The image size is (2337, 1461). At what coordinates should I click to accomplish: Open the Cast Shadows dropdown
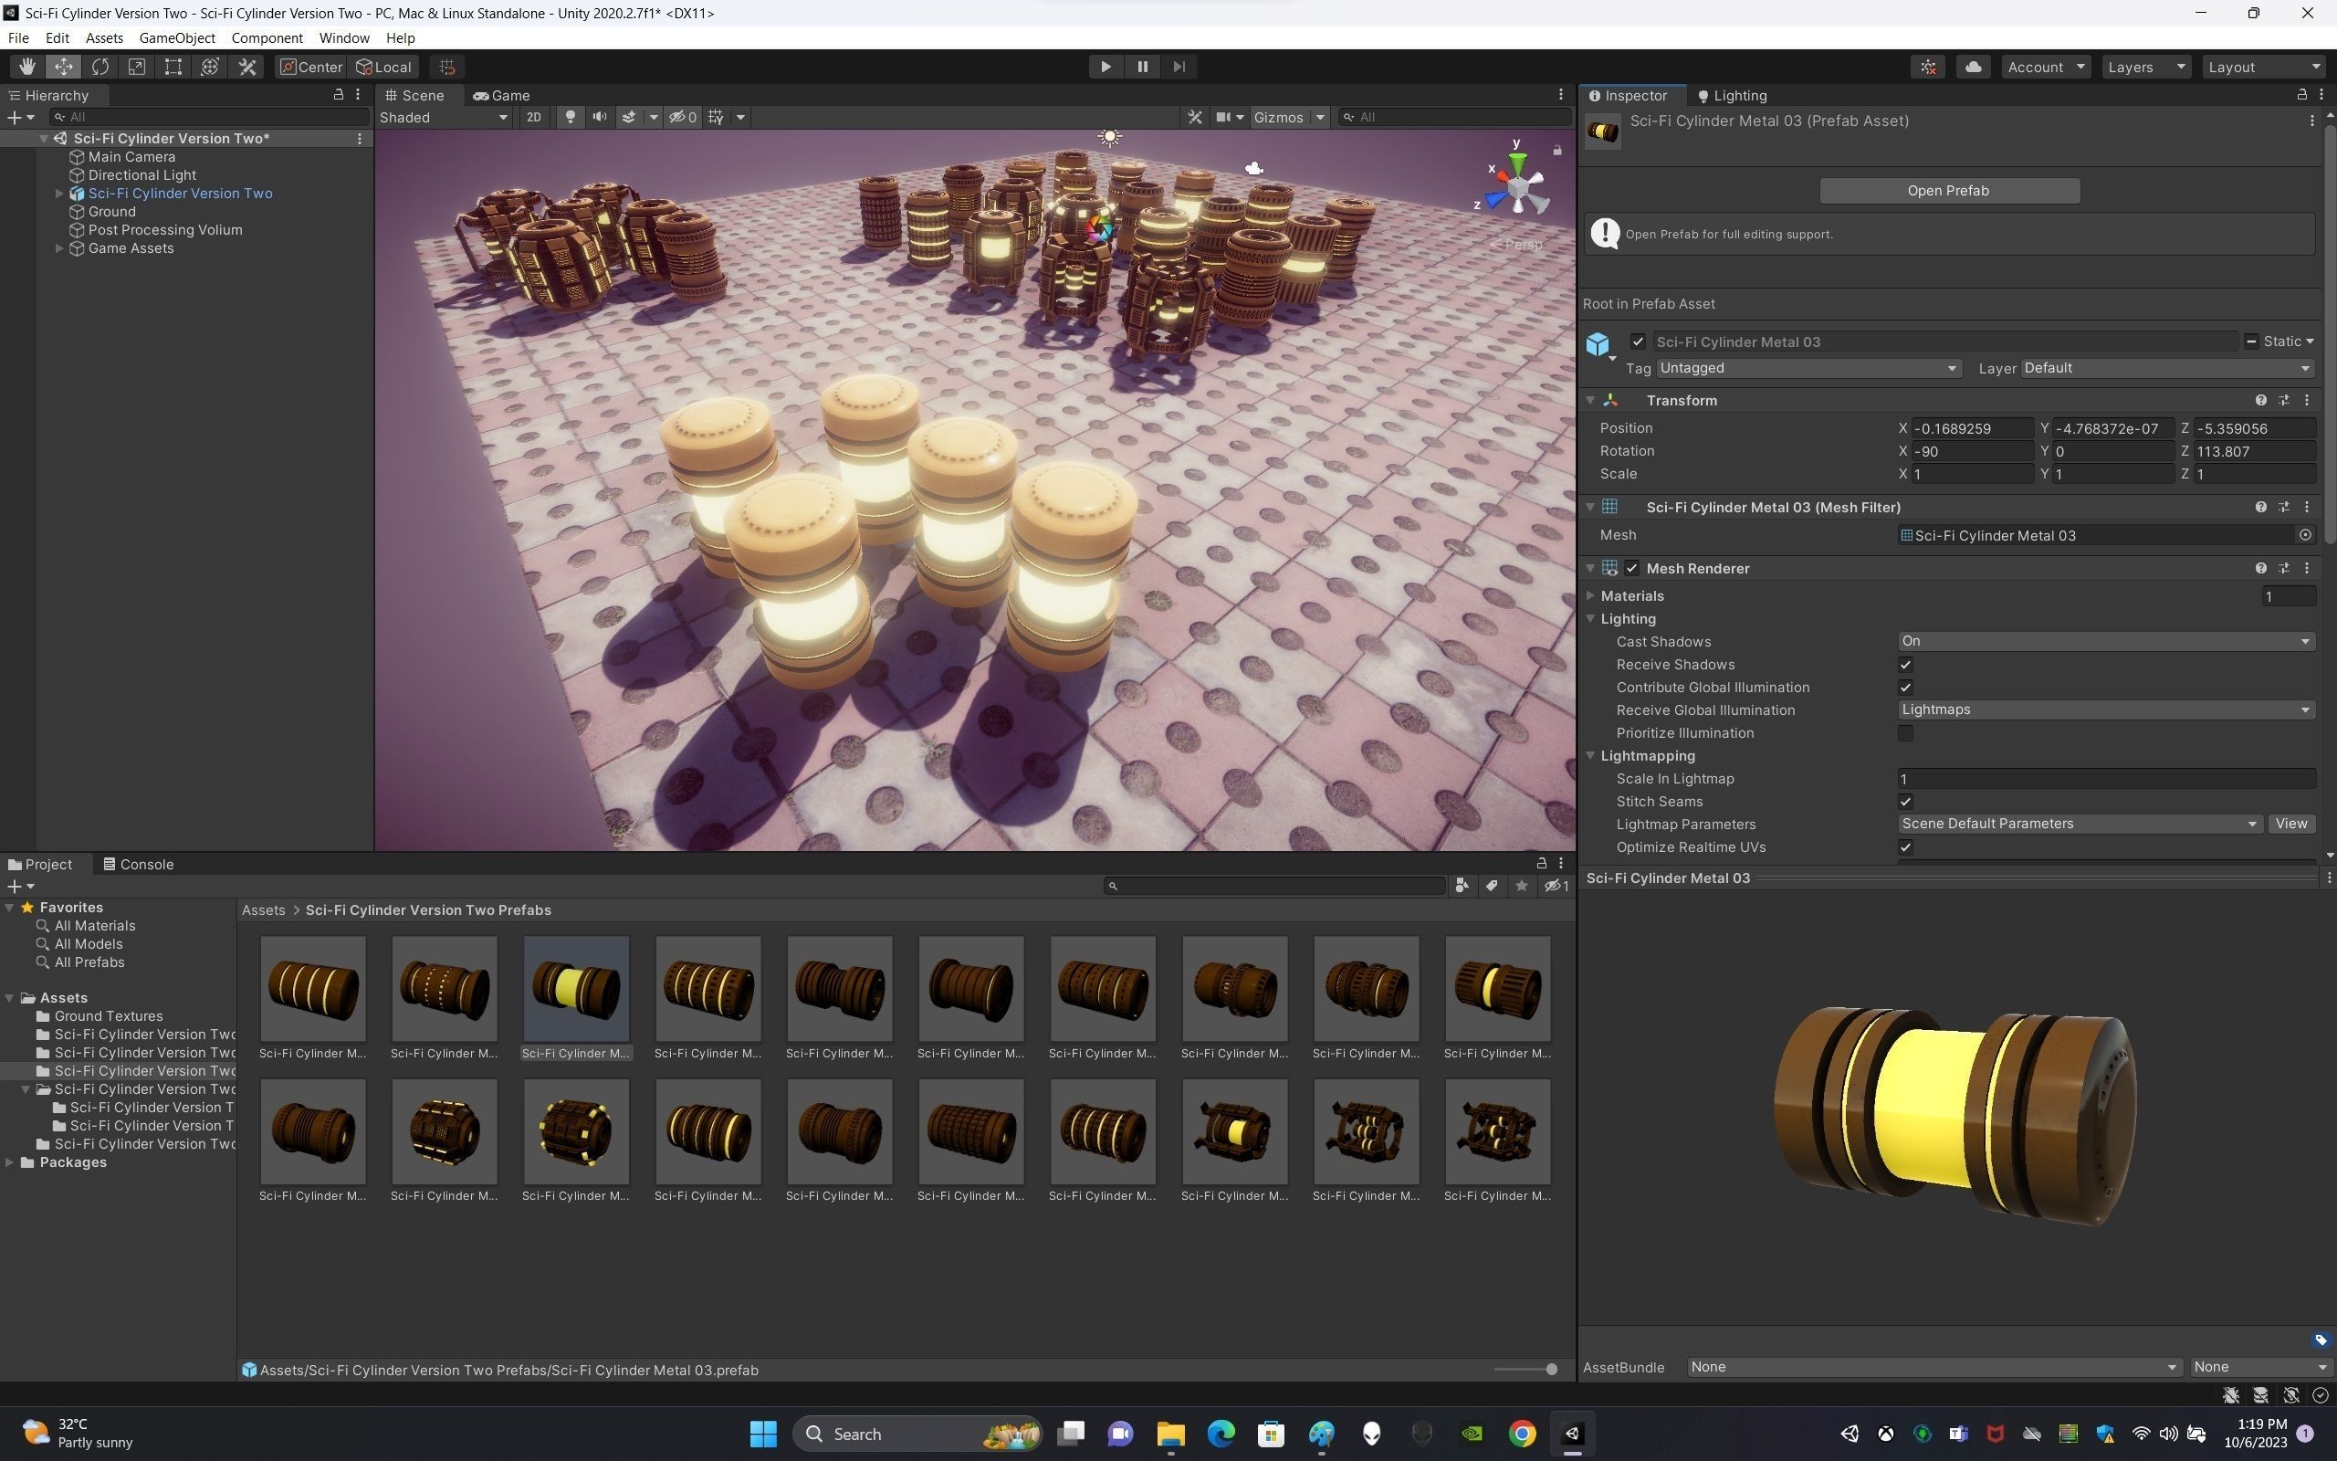click(x=2105, y=642)
